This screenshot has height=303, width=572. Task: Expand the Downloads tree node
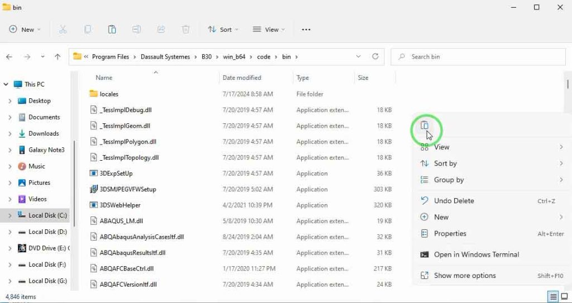tap(10, 134)
